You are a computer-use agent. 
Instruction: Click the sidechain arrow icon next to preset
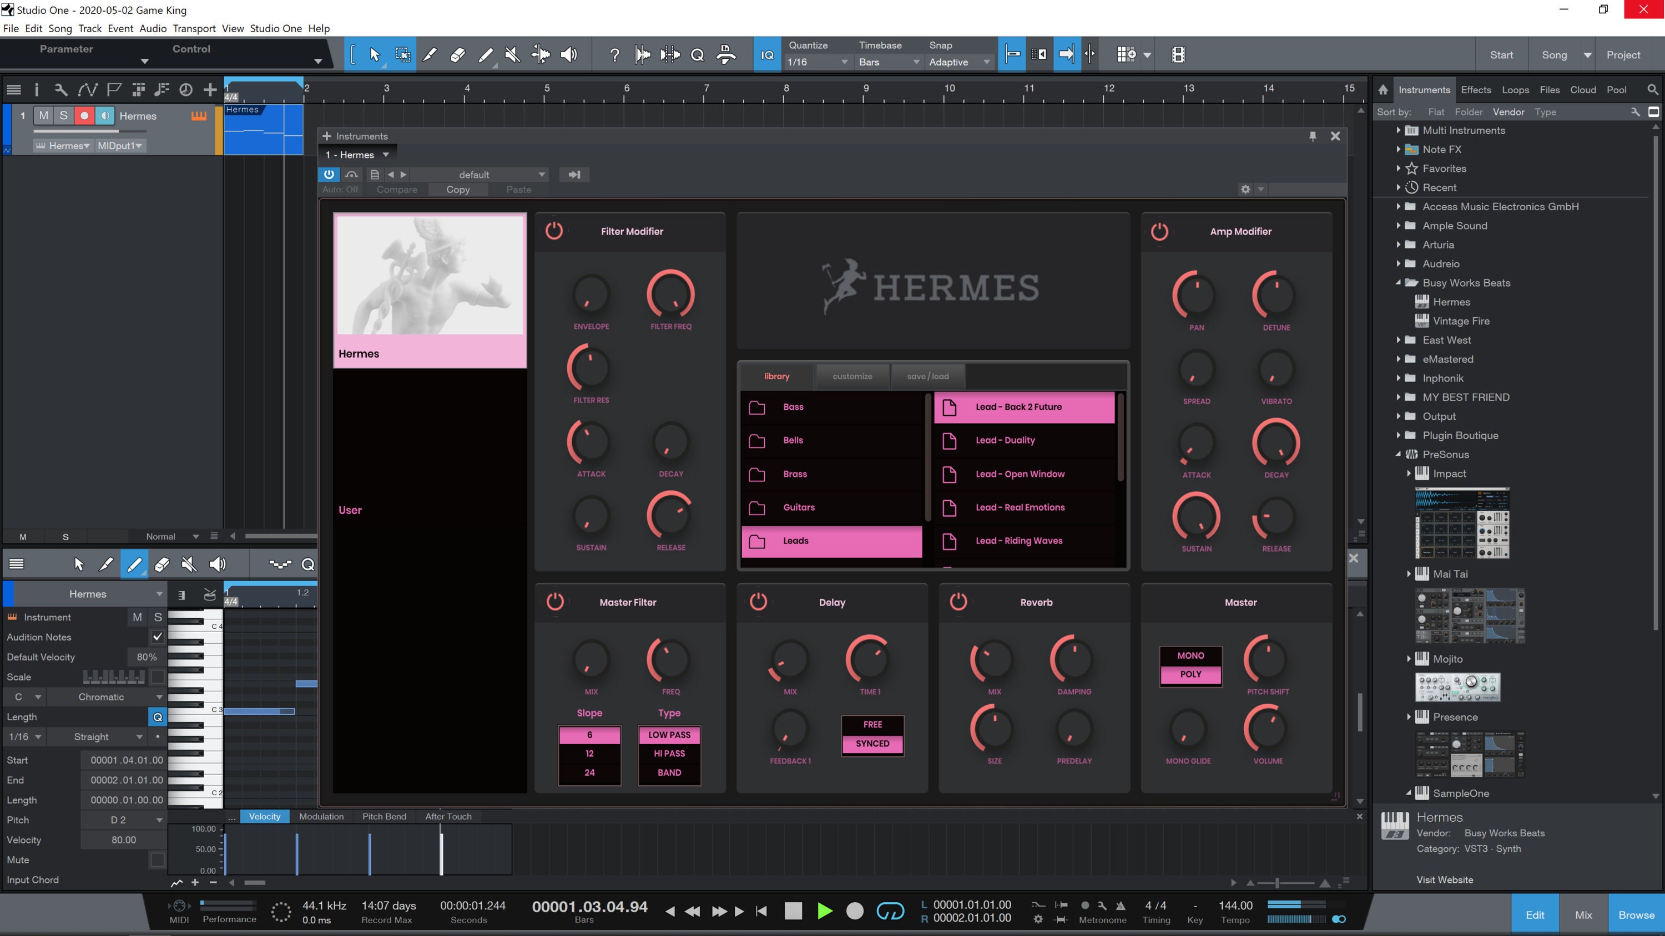[x=574, y=175]
